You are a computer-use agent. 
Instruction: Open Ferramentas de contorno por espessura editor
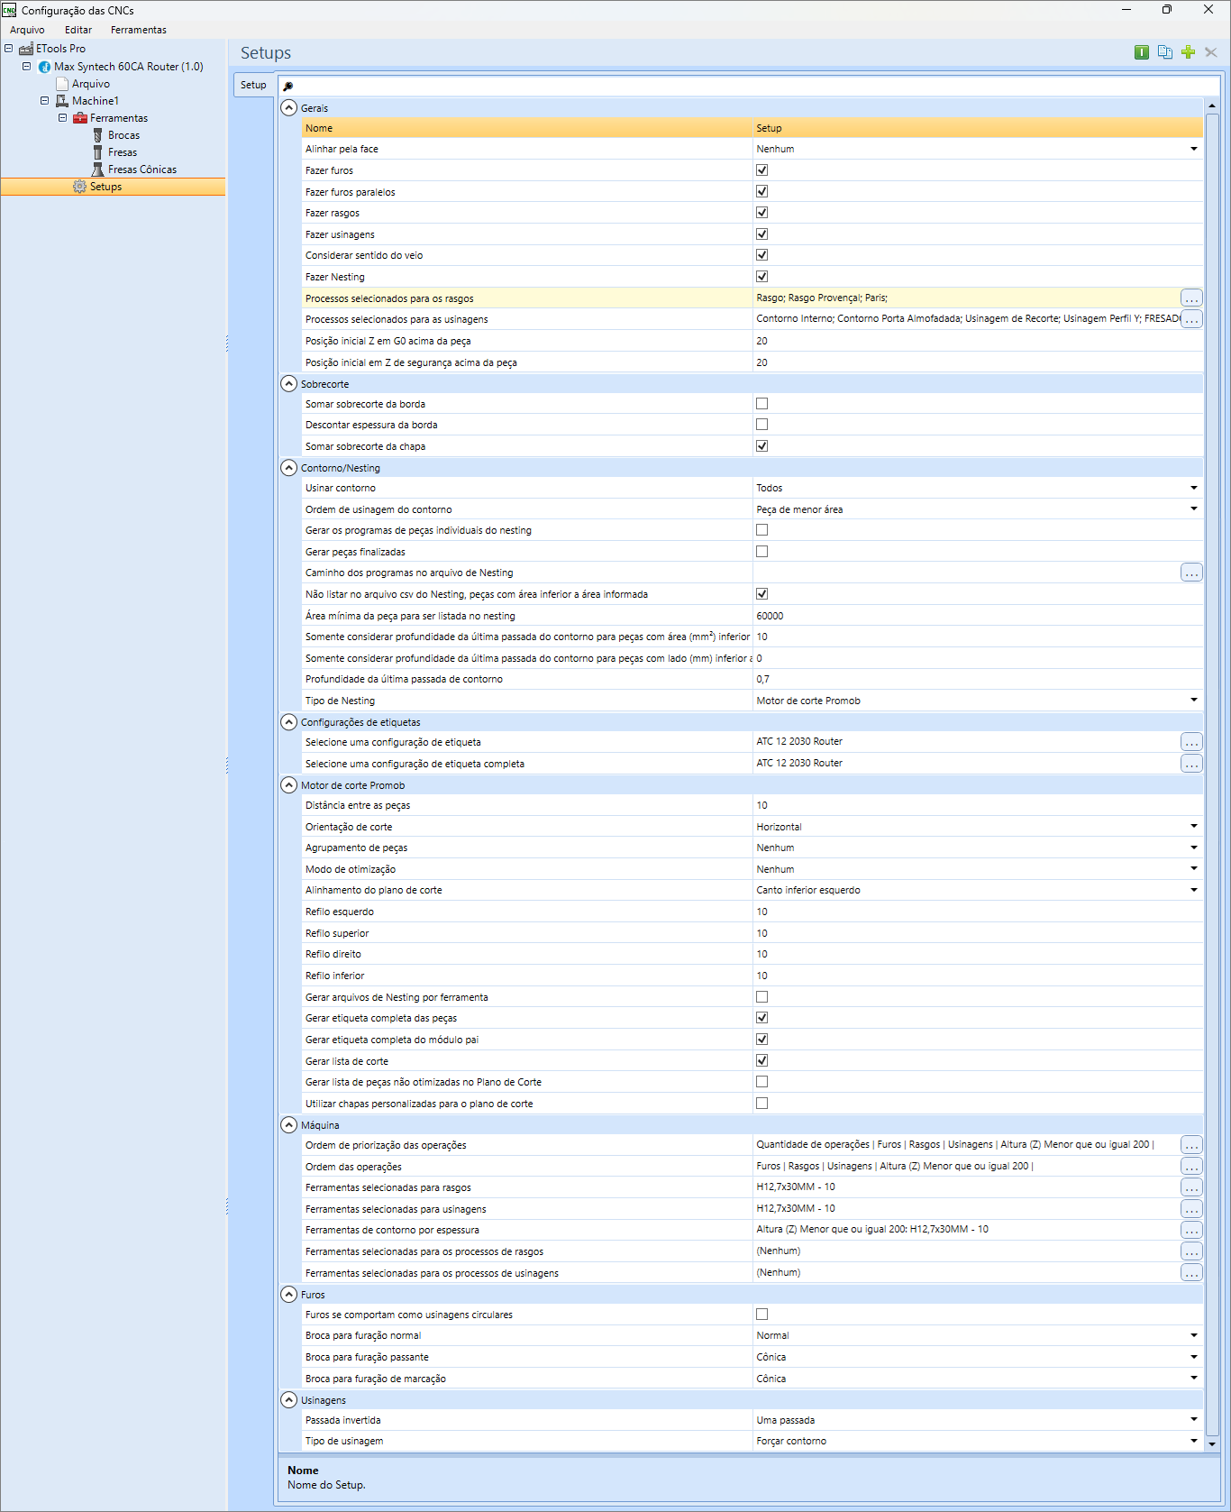pos(1191,1230)
